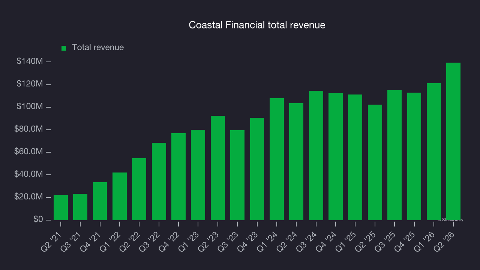Screen dimensions: 480x270
Task: Click the Q1 '26 revenue bar
Action: click(x=434, y=151)
